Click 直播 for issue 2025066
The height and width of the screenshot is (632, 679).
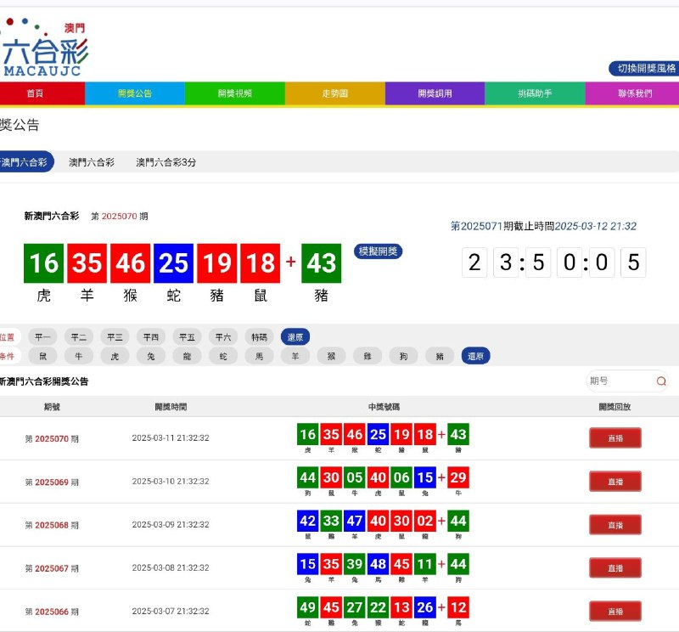click(614, 612)
